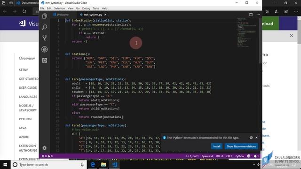The height and width of the screenshot is (169, 301).
Task: Open the Debug menu
Action: click(x=86, y=8)
